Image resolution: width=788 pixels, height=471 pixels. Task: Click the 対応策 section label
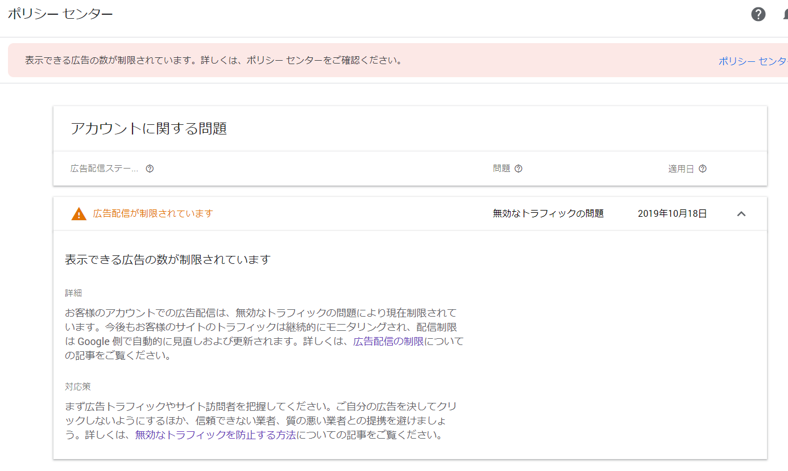[x=78, y=386]
